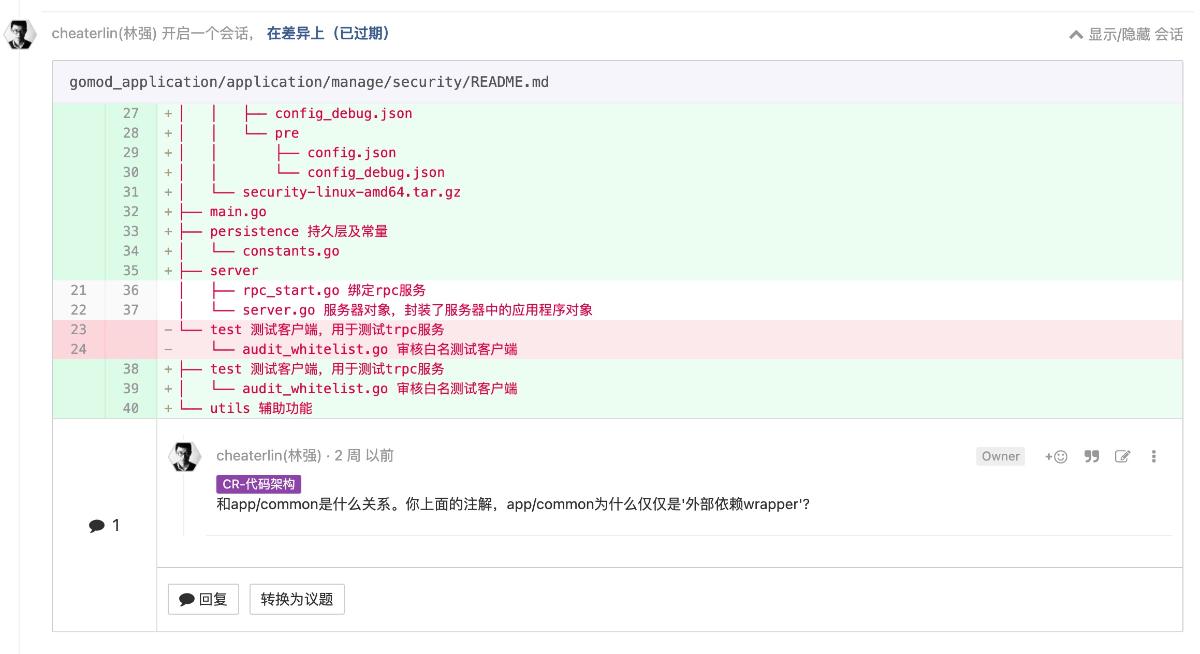
Task: Select new line number 32 for main.go
Action: (x=130, y=212)
